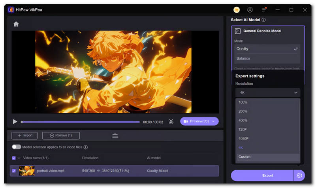Select the 1080P resolution option
This screenshot has height=188, width=316.
click(243, 138)
